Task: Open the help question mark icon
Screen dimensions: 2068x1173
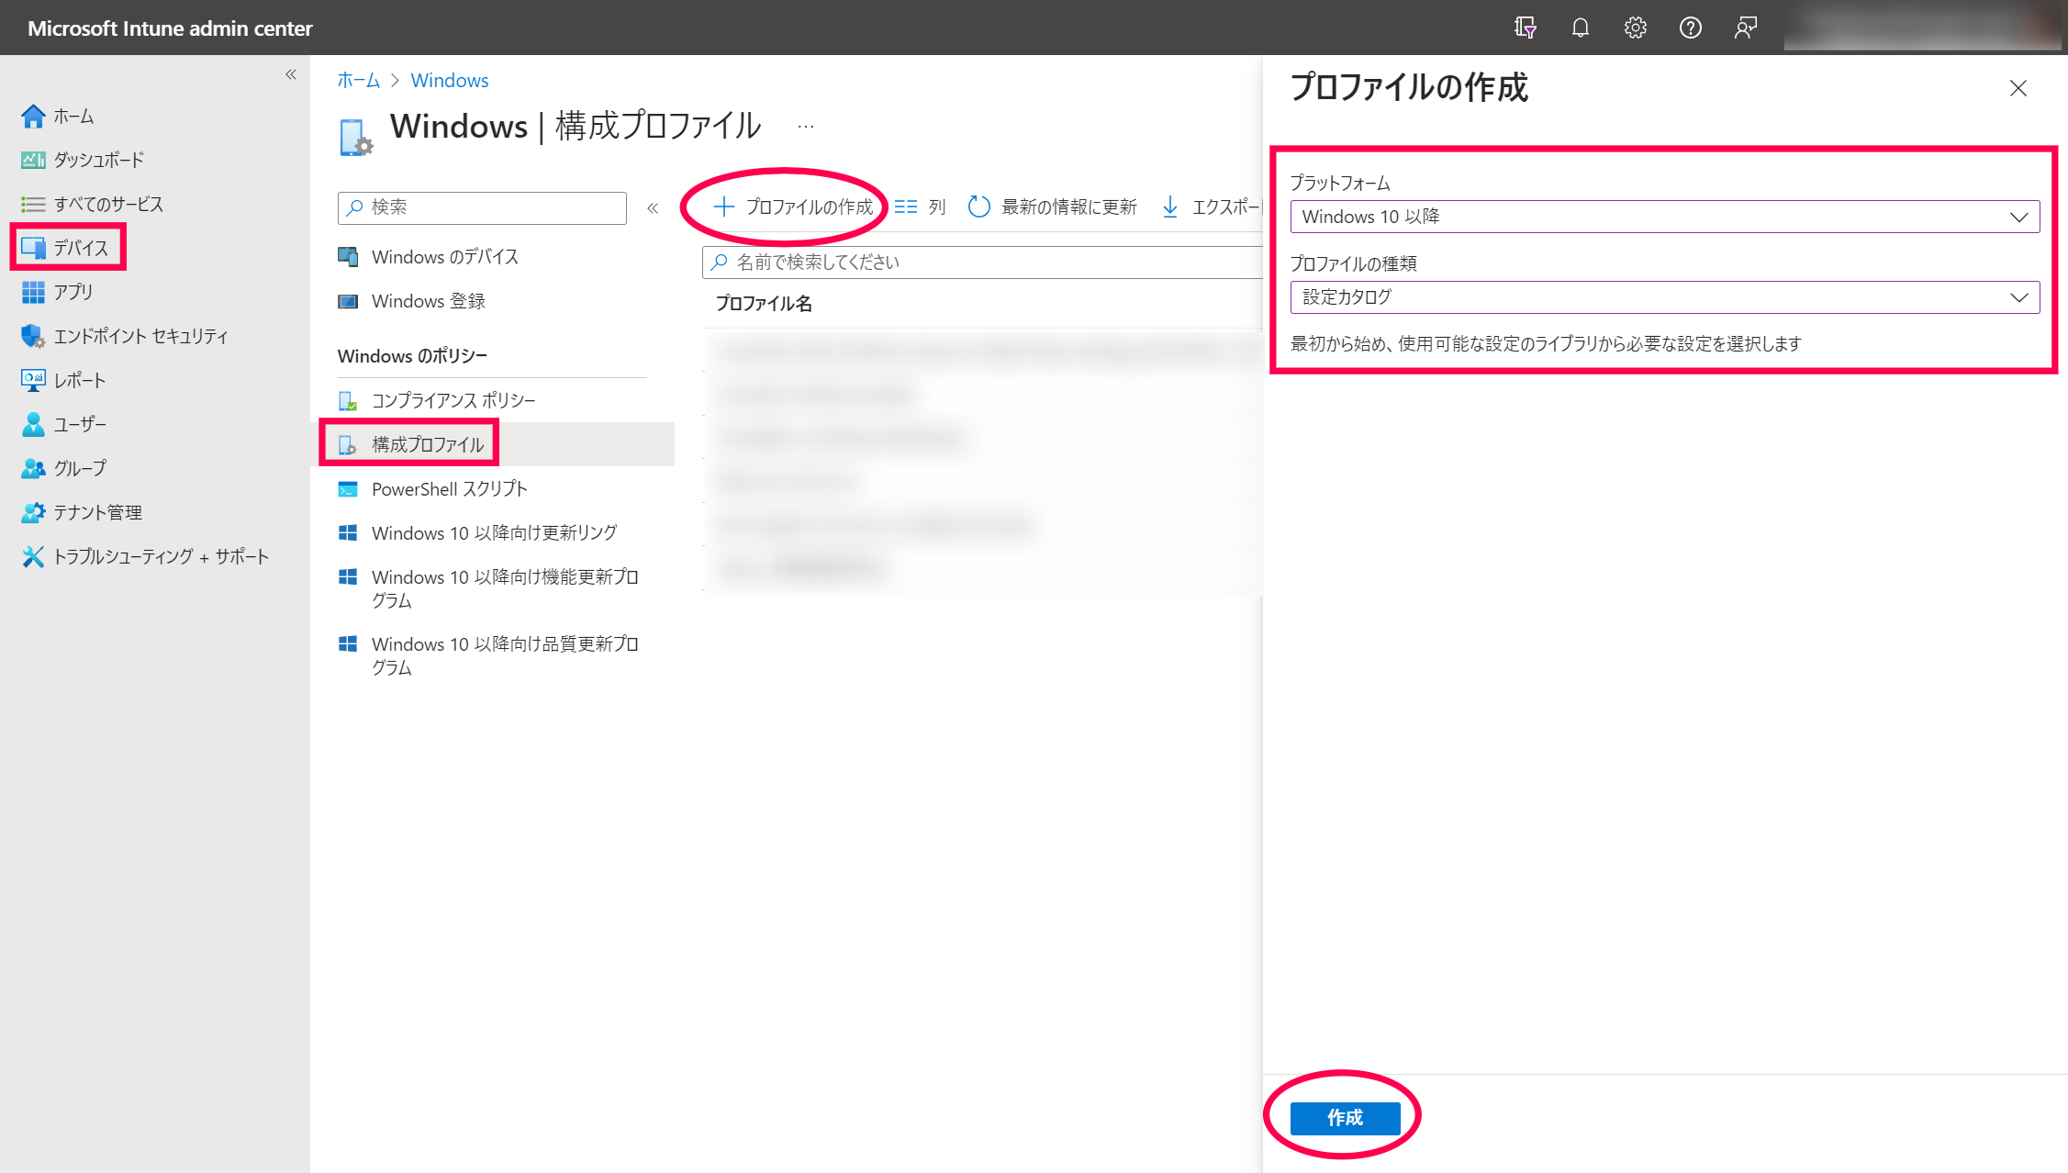Action: tap(1690, 28)
